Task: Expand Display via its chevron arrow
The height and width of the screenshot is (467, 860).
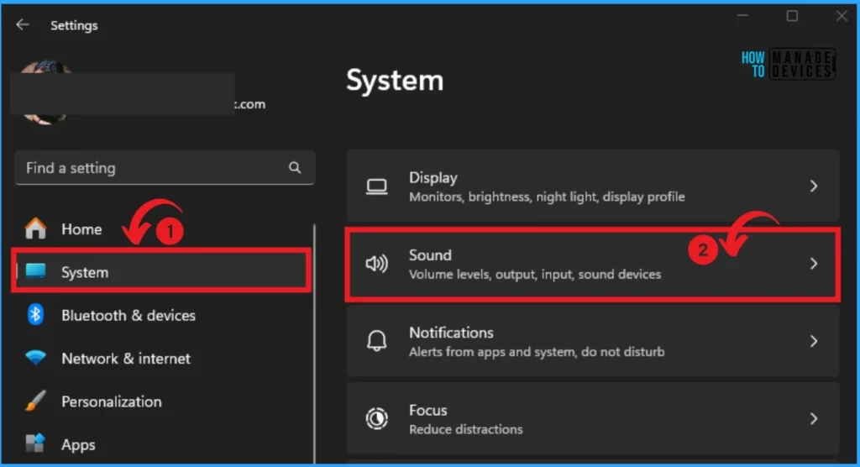Action: tap(814, 186)
